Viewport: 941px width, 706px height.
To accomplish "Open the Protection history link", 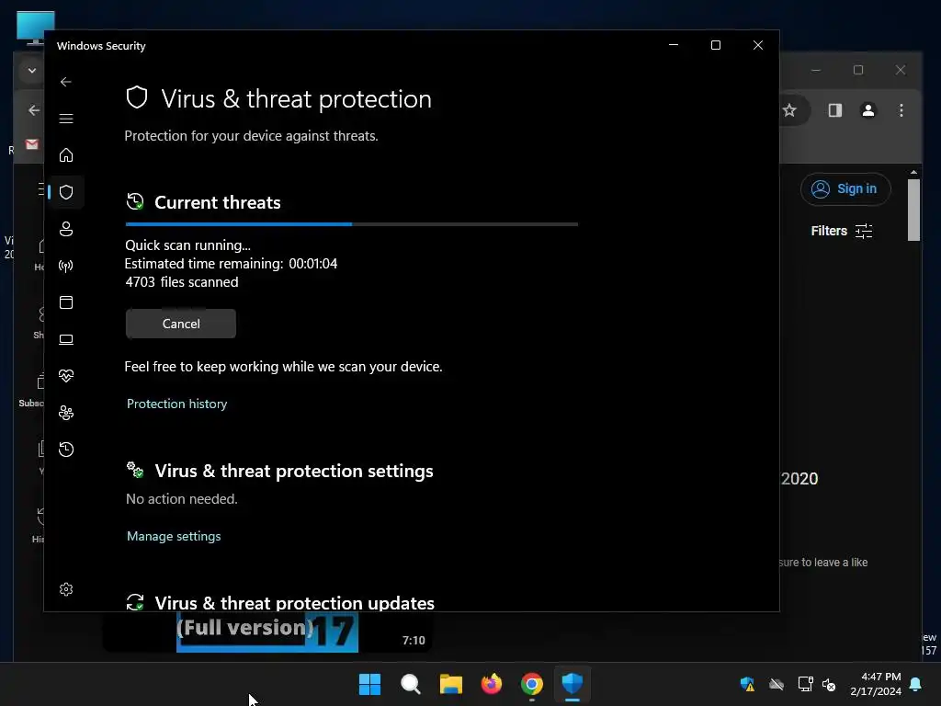I will point(177,404).
